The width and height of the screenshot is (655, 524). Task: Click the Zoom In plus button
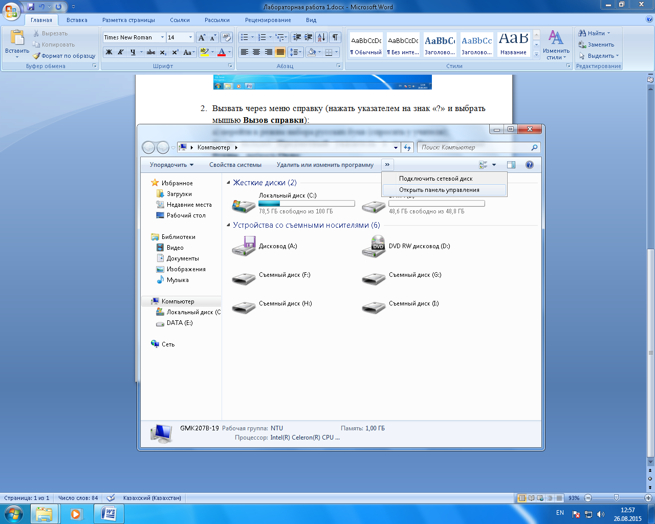tap(648, 498)
